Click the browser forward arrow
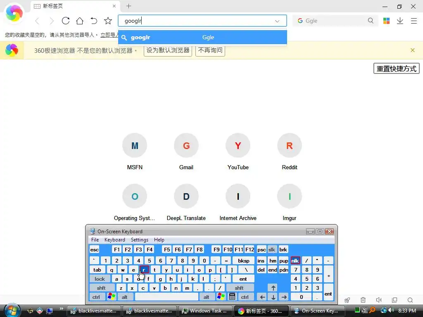The image size is (423, 317). [x=51, y=21]
